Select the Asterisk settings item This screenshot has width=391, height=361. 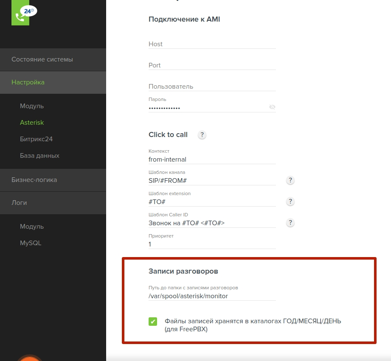point(32,123)
